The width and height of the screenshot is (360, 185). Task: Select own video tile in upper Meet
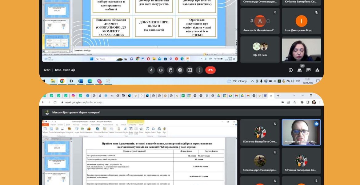click(301, 49)
